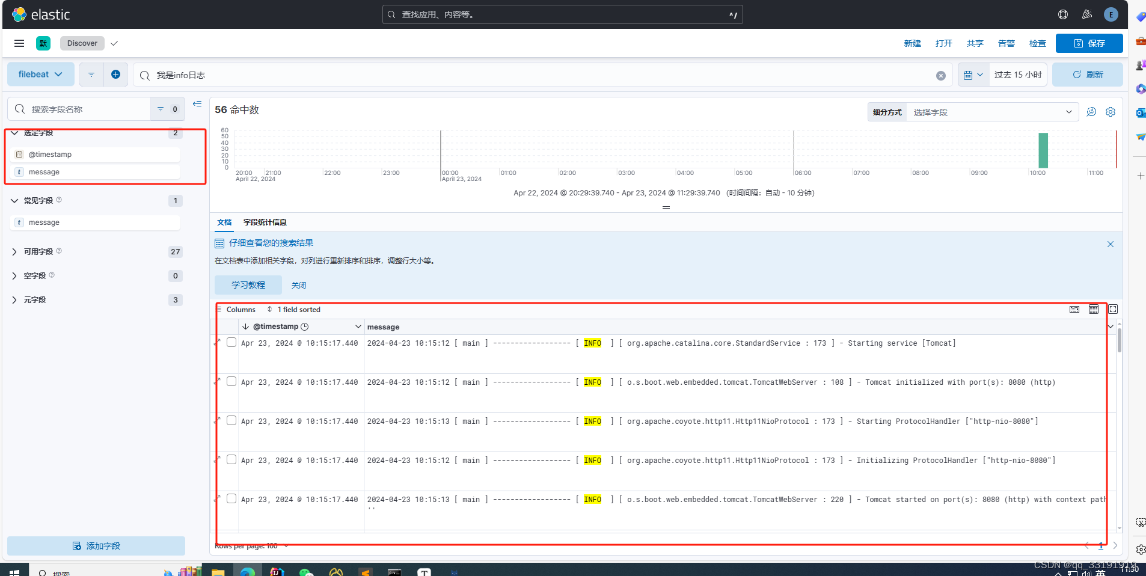The width and height of the screenshot is (1146, 576).
Task: Open File Explorer from taskbar
Action: tap(218, 571)
